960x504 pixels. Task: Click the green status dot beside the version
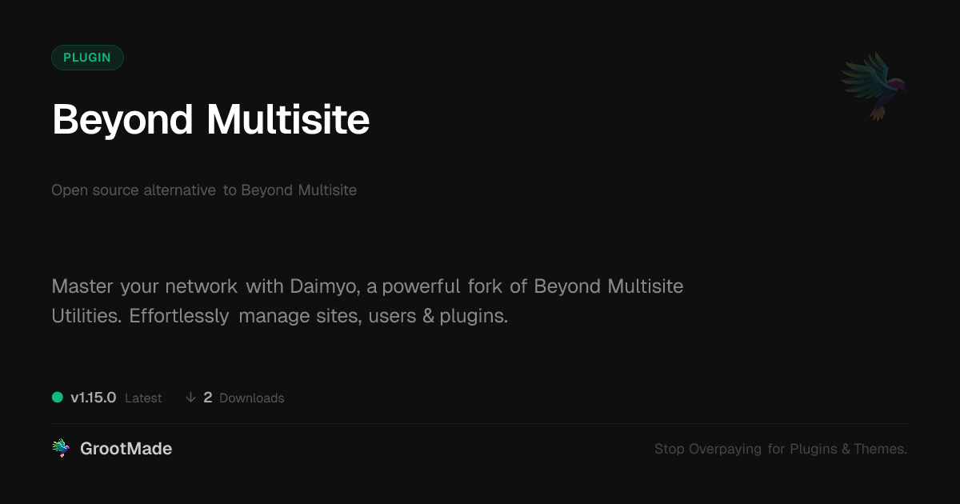[58, 398]
